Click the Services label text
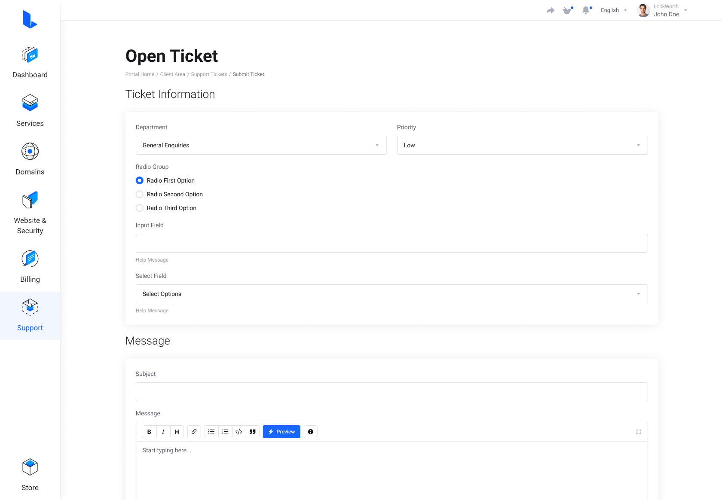This screenshot has height=500, width=722. [x=30, y=123]
